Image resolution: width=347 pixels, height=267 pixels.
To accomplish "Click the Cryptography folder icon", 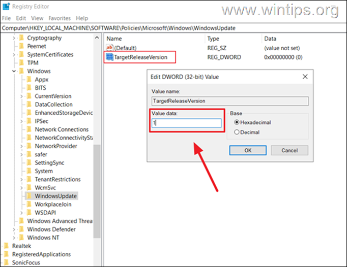I will coord(21,38).
